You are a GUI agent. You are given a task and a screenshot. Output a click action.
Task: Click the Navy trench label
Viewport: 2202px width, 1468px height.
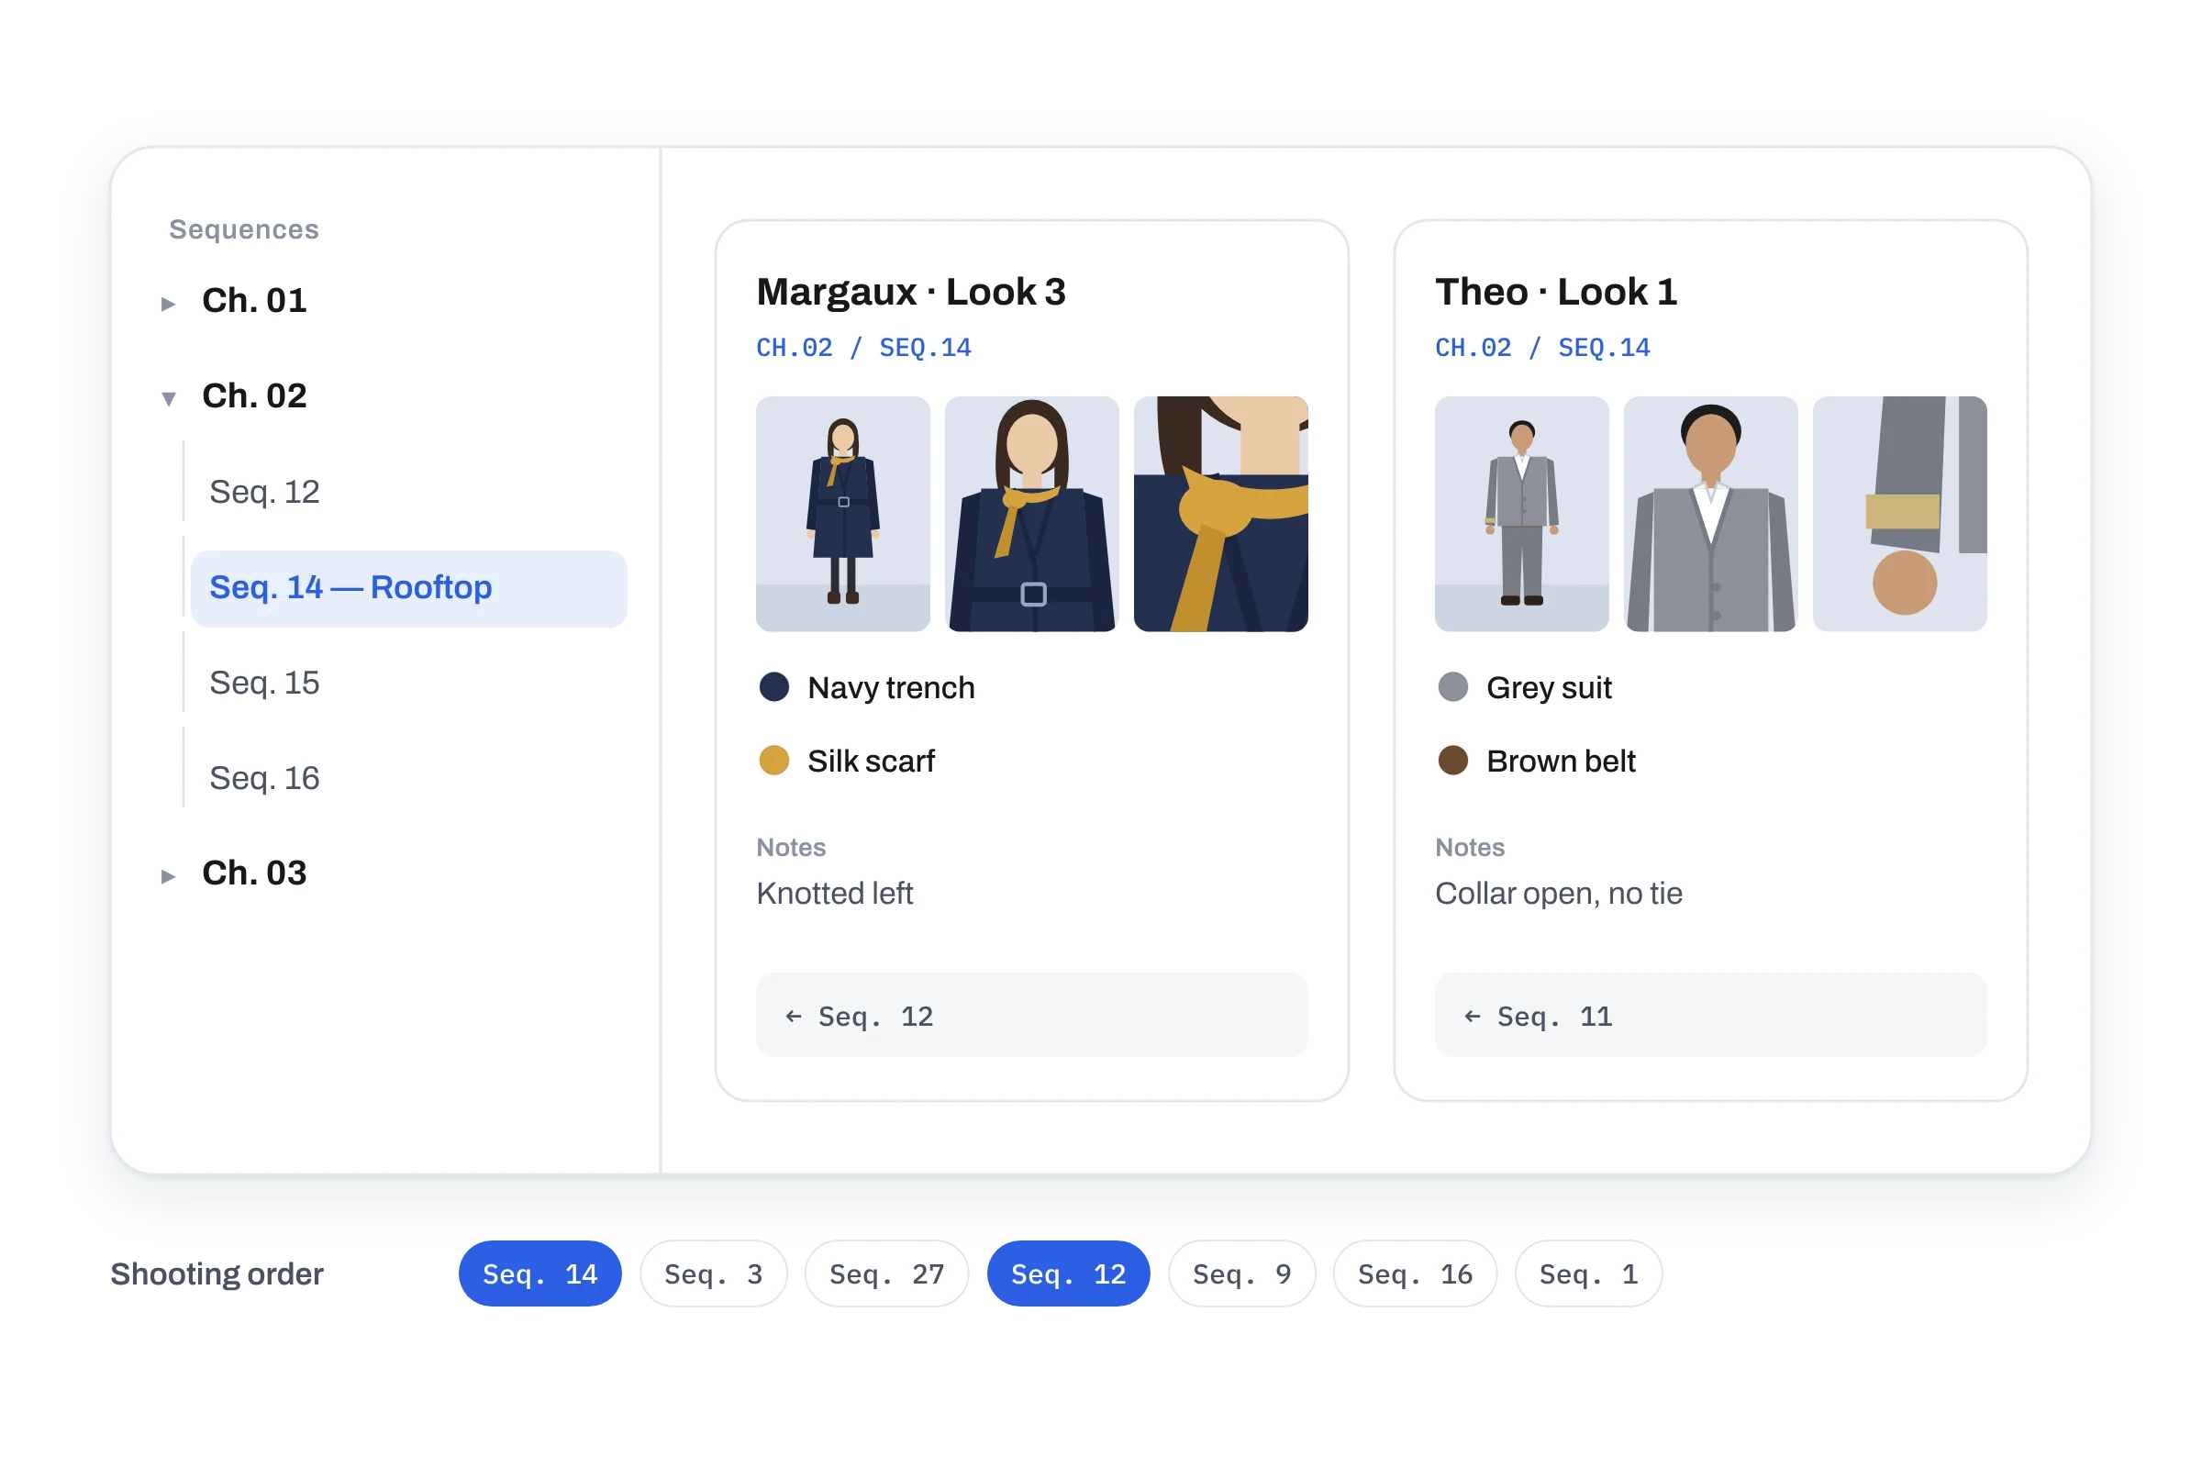tap(891, 688)
